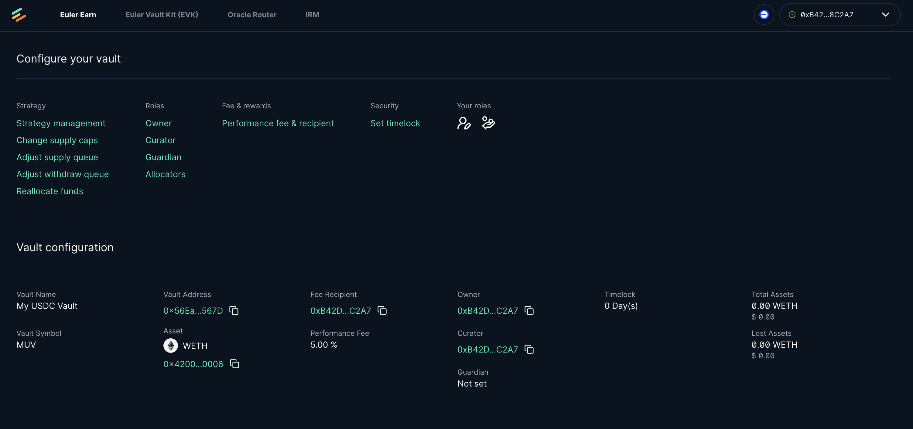This screenshot has width=913, height=429.
Task: Go to the Oracle Router tab
Action: [x=252, y=15]
